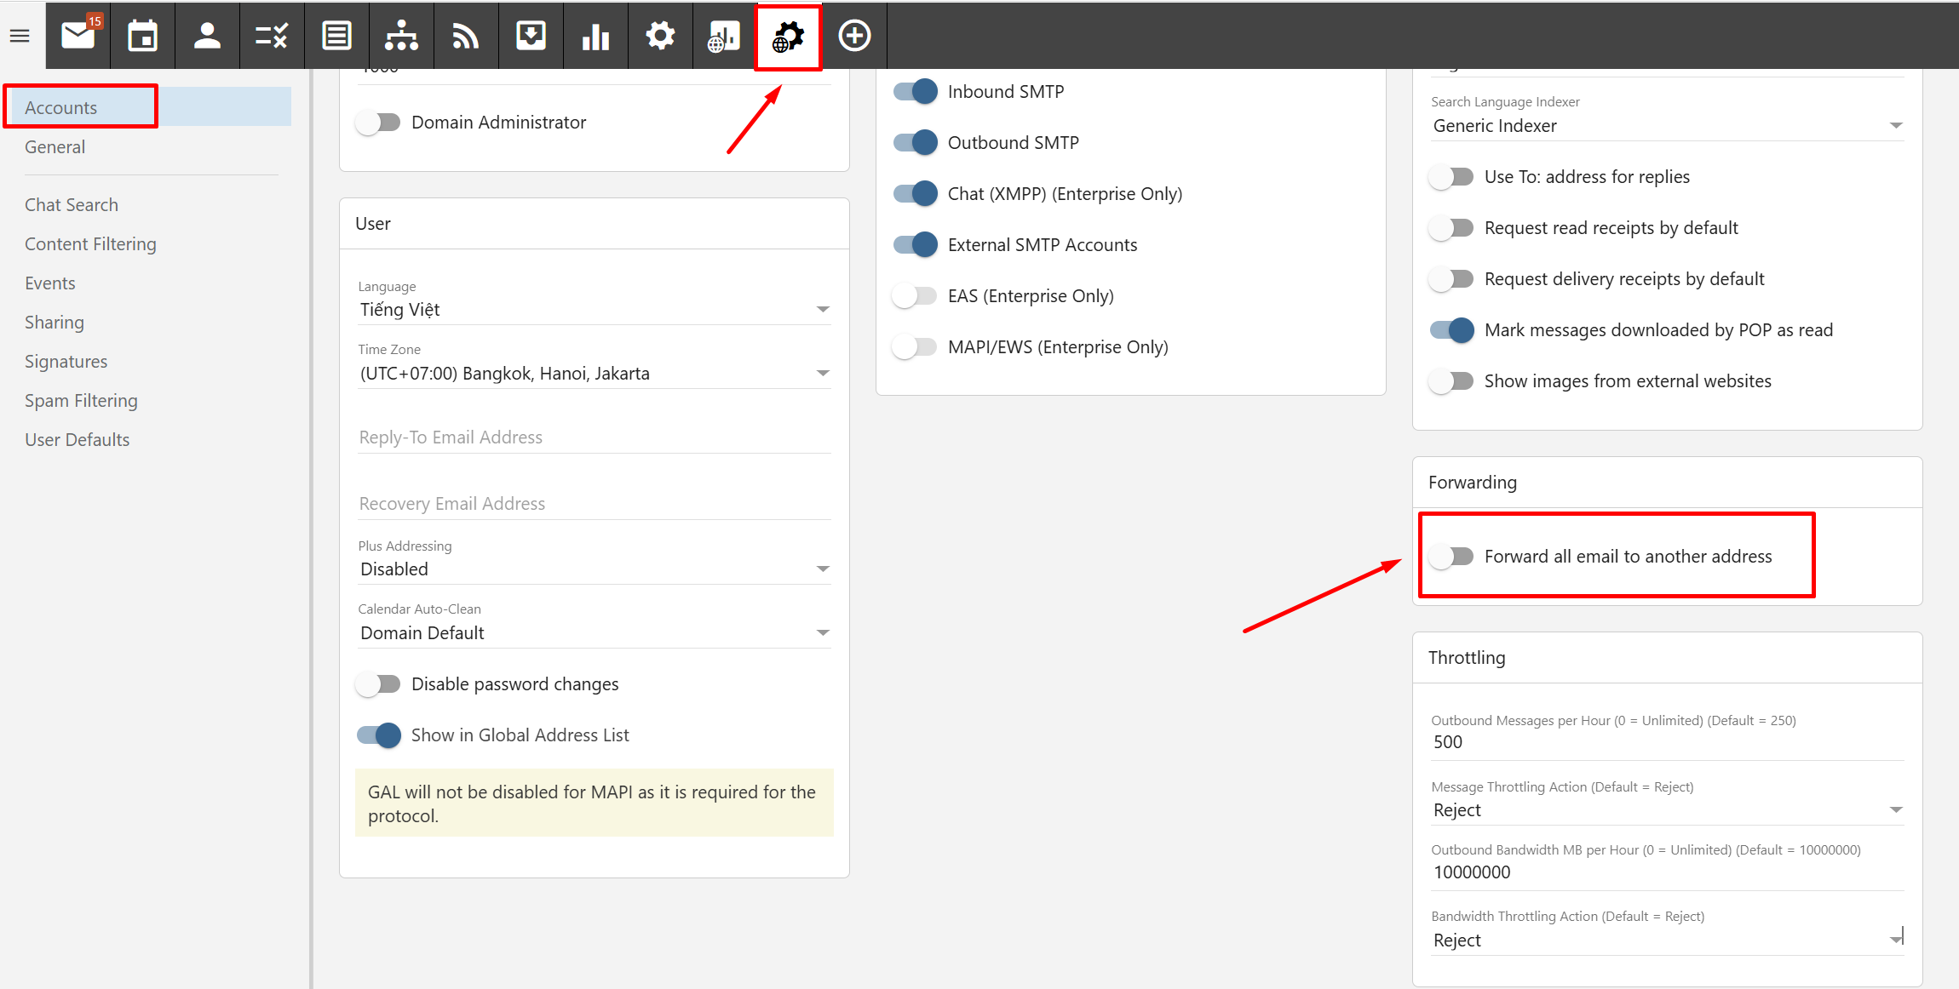
Task: Toggle Disable password changes switch
Action: pyautogui.click(x=378, y=684)
